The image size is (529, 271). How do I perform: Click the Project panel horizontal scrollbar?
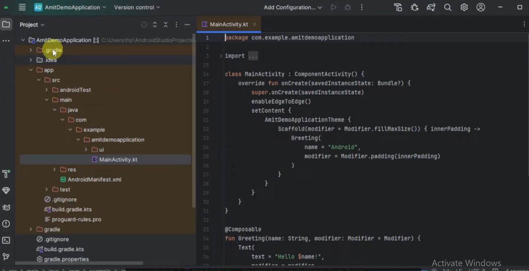pos(79,263)
